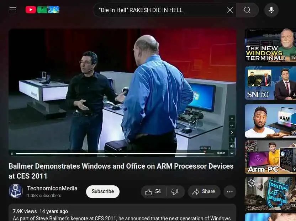The height and width of the screenshot is (221, 296).
Task: Run search with magnifier button
Action: (247, 10)
